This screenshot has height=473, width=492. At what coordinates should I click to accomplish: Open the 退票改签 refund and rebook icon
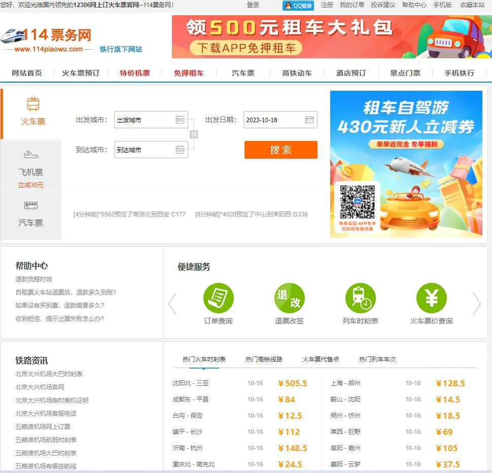289,298
